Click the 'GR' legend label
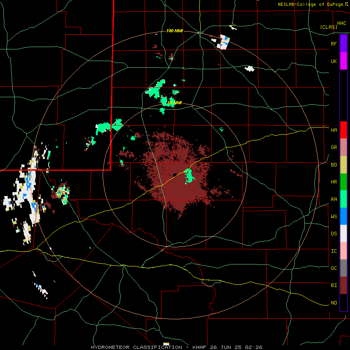This screenshot has width=350, height=350. click(334, 147)
